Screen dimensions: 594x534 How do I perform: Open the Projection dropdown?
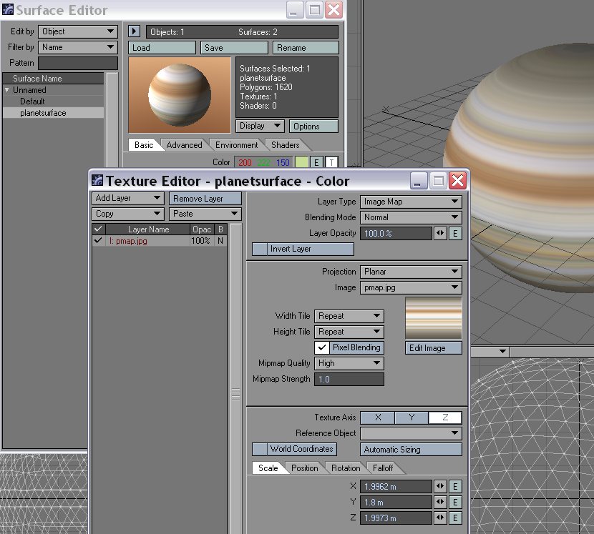[411, 272]
